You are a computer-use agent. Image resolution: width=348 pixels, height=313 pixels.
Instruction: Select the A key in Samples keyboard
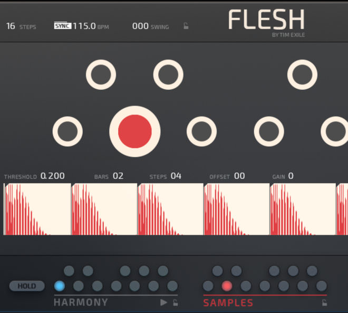[303, 286]
